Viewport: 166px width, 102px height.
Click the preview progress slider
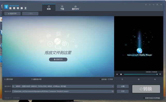[141, 74]
